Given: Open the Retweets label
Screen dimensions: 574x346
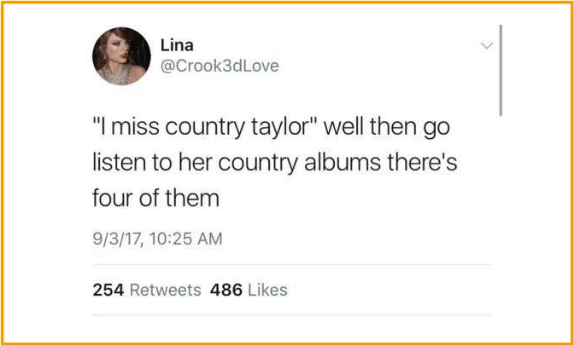Looking at the screenshot, I should [x=166, y=290].
